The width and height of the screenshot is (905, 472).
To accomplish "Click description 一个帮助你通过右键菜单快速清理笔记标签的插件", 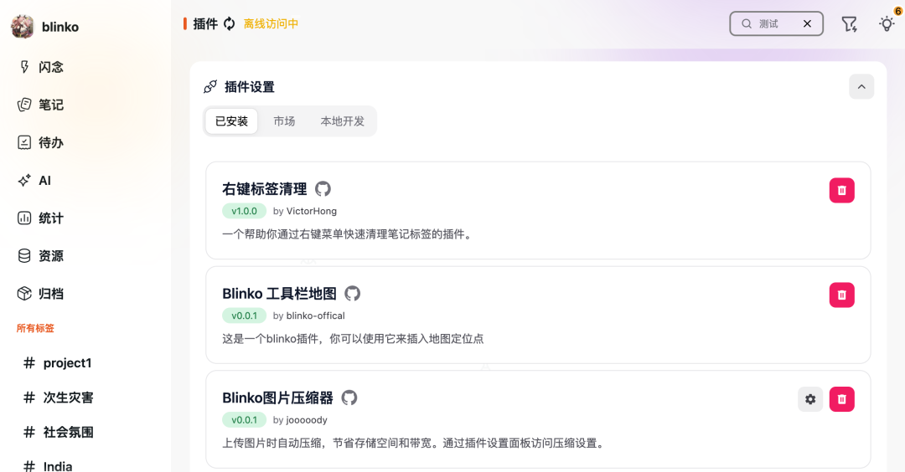I will tap(347, 234).
